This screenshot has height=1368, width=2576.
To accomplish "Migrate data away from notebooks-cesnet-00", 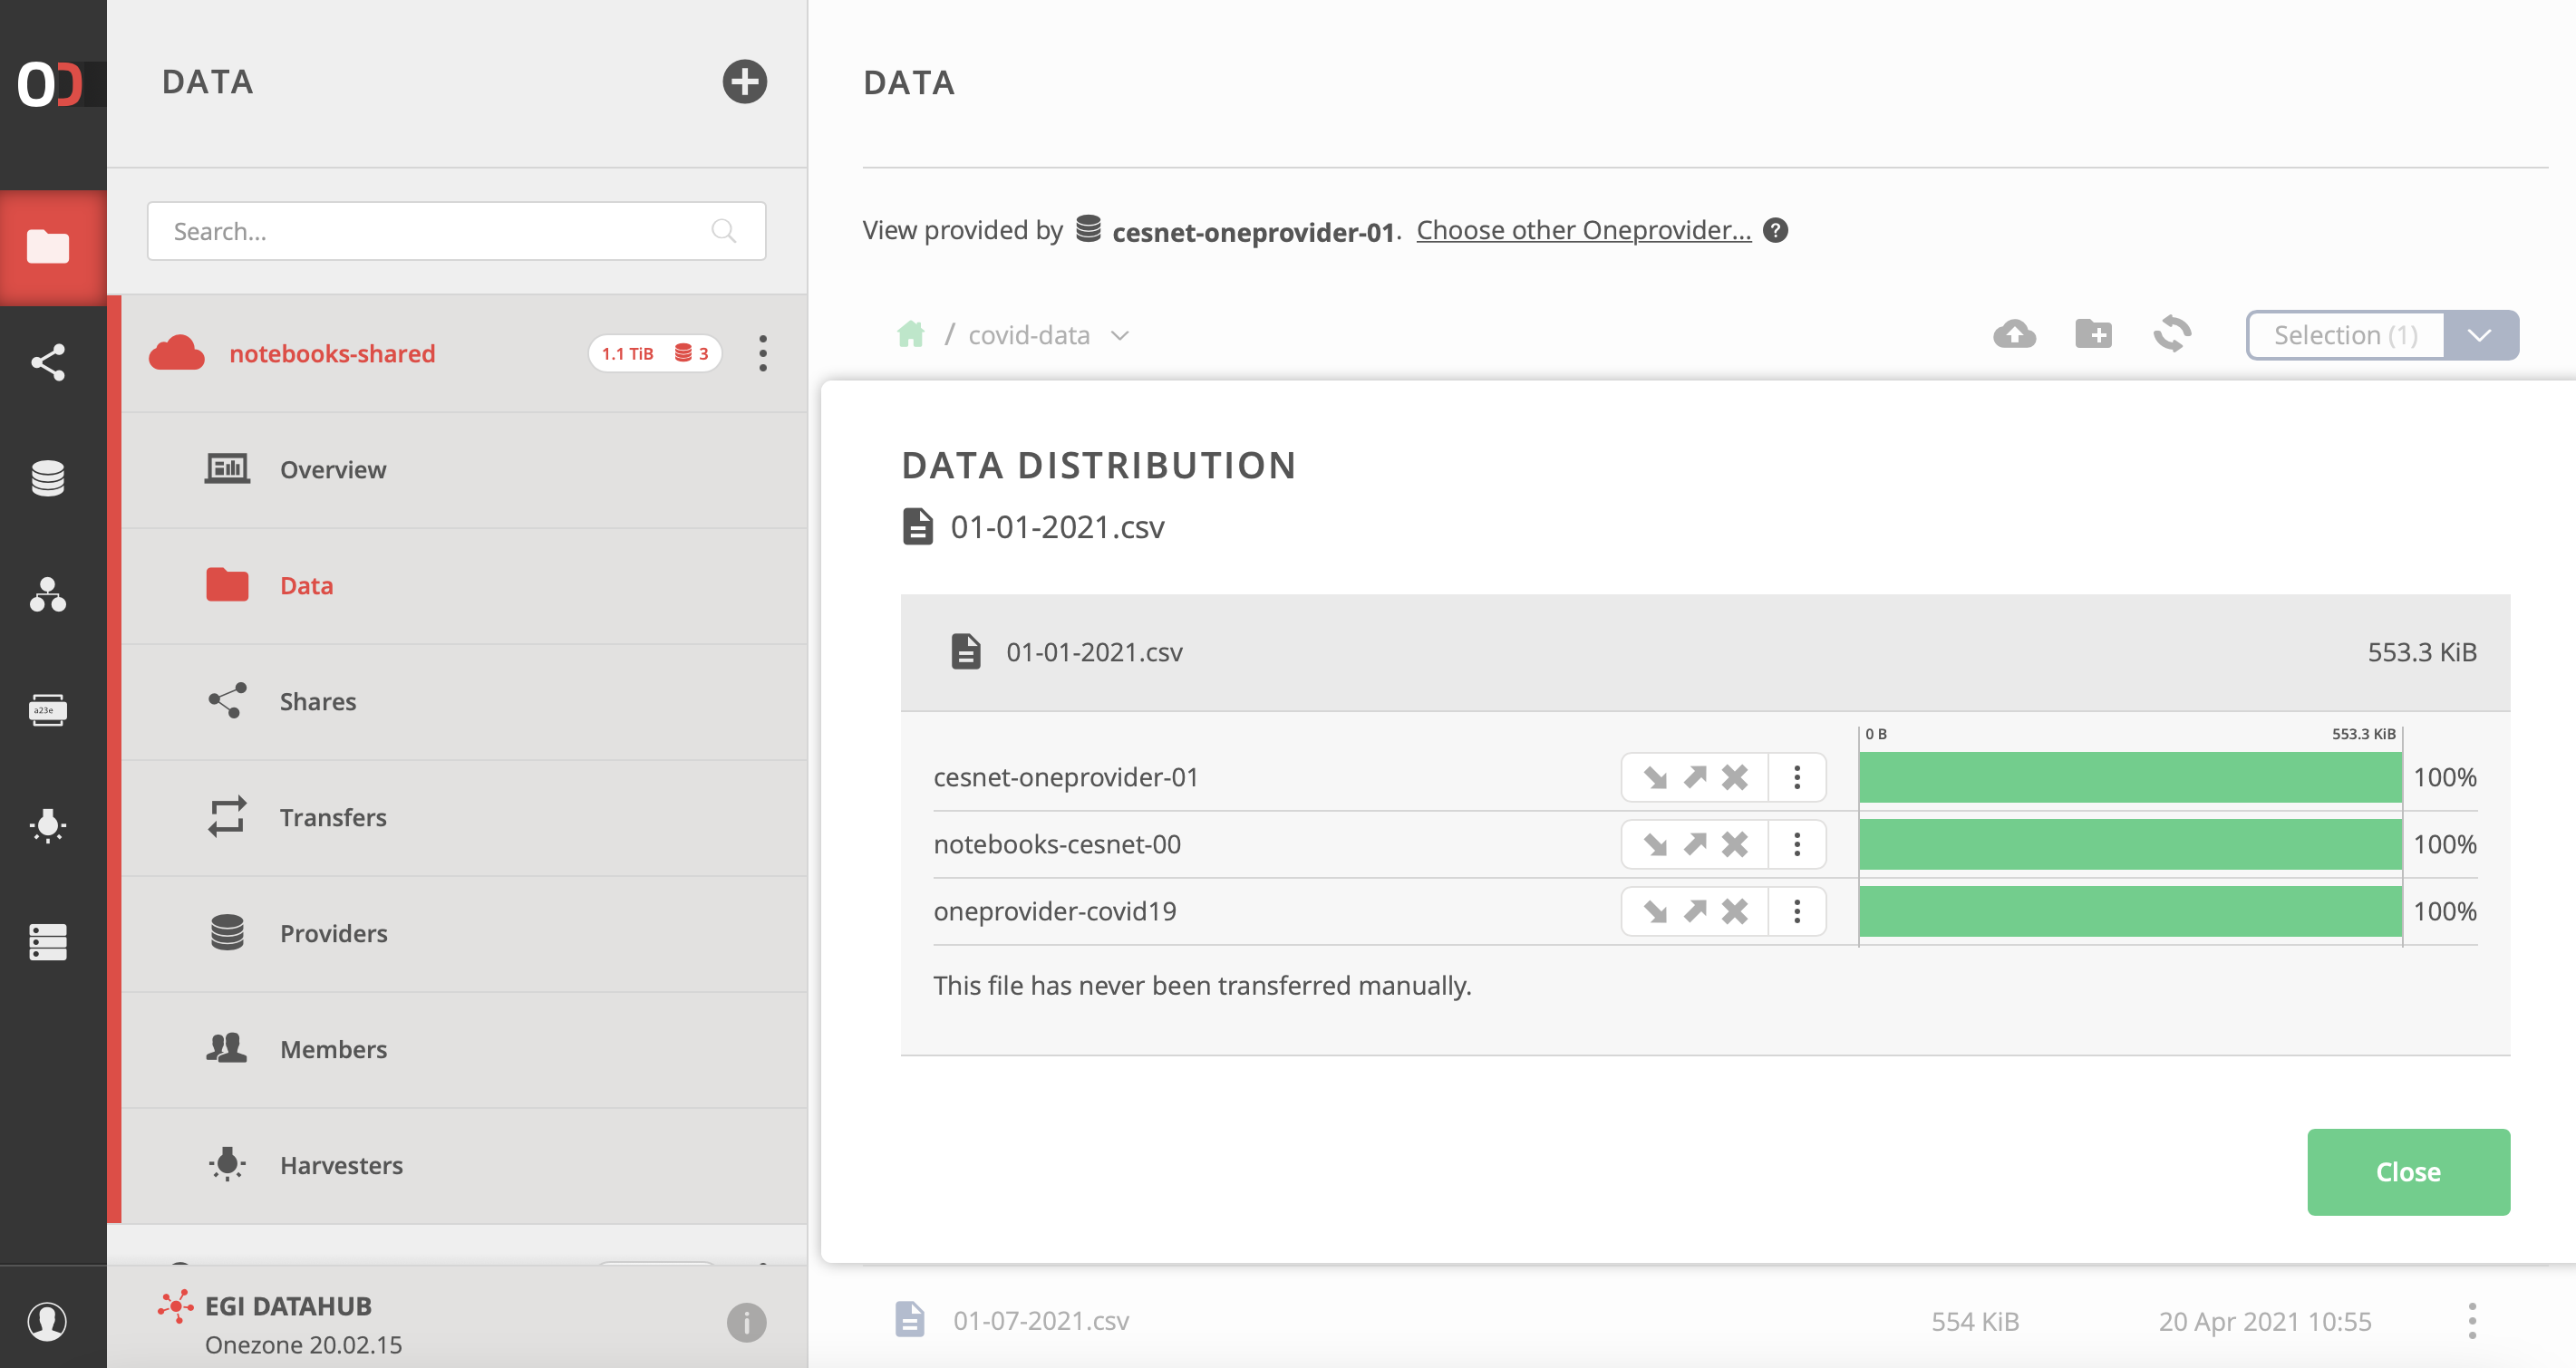I will pyautogui.click(x=1694, y=844).
